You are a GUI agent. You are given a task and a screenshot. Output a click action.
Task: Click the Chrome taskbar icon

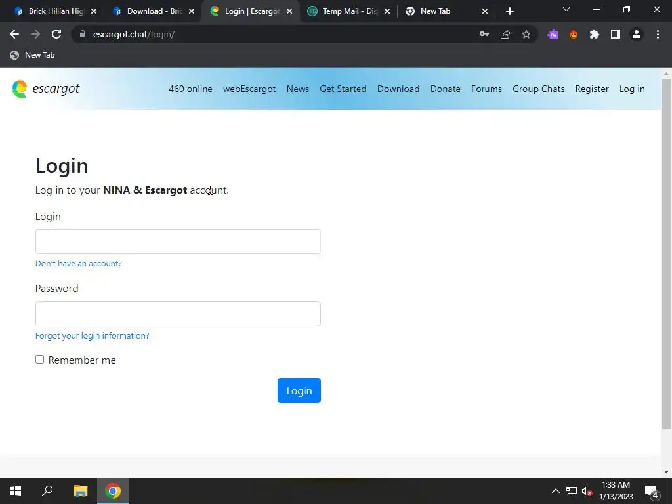[x=113, y=491]
